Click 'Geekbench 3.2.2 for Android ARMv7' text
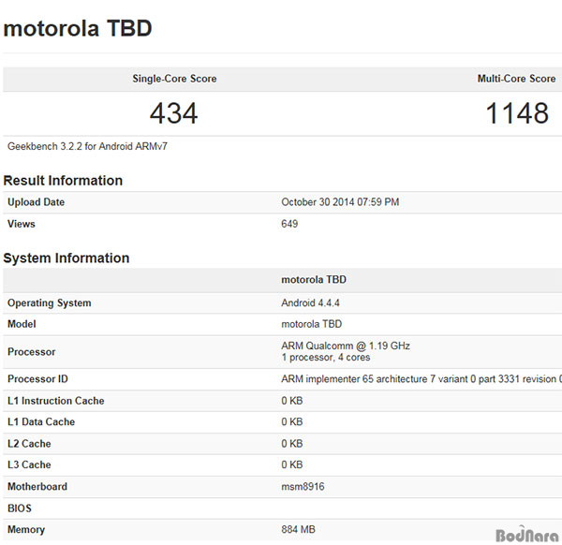 coord(87,146)
